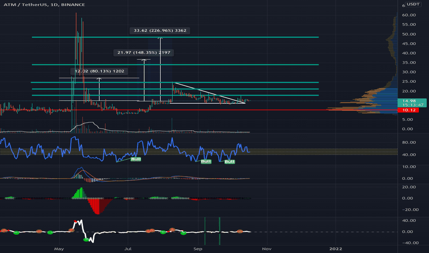The height and width of the screenshot is (253, 429).
Task: Click the 10.00 MACD scale label
Action: (409, 167)
